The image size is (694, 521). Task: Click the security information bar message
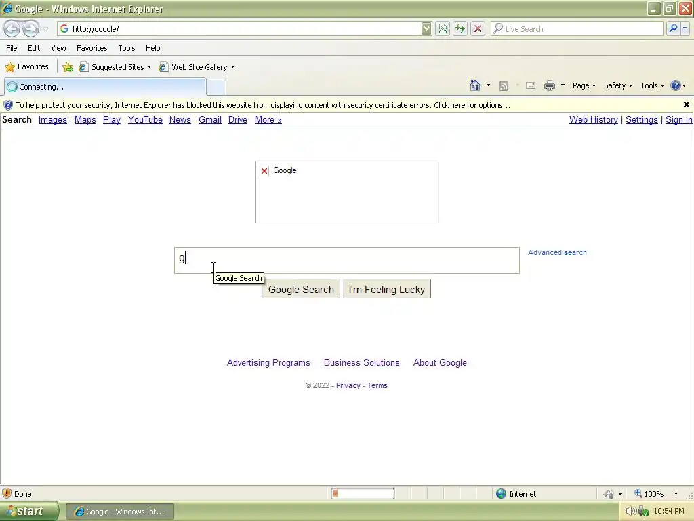point(263,105)
